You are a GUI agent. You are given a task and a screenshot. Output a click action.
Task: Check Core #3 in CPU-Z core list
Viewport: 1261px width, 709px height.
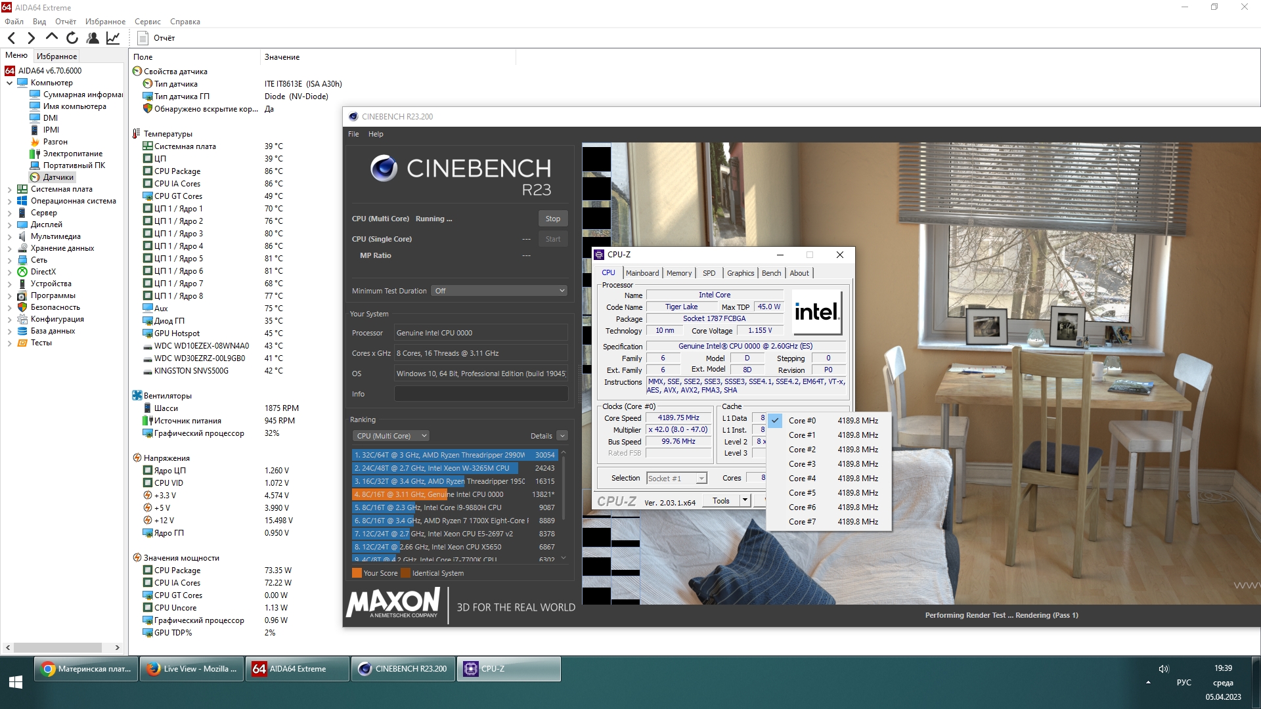[801, 464]
